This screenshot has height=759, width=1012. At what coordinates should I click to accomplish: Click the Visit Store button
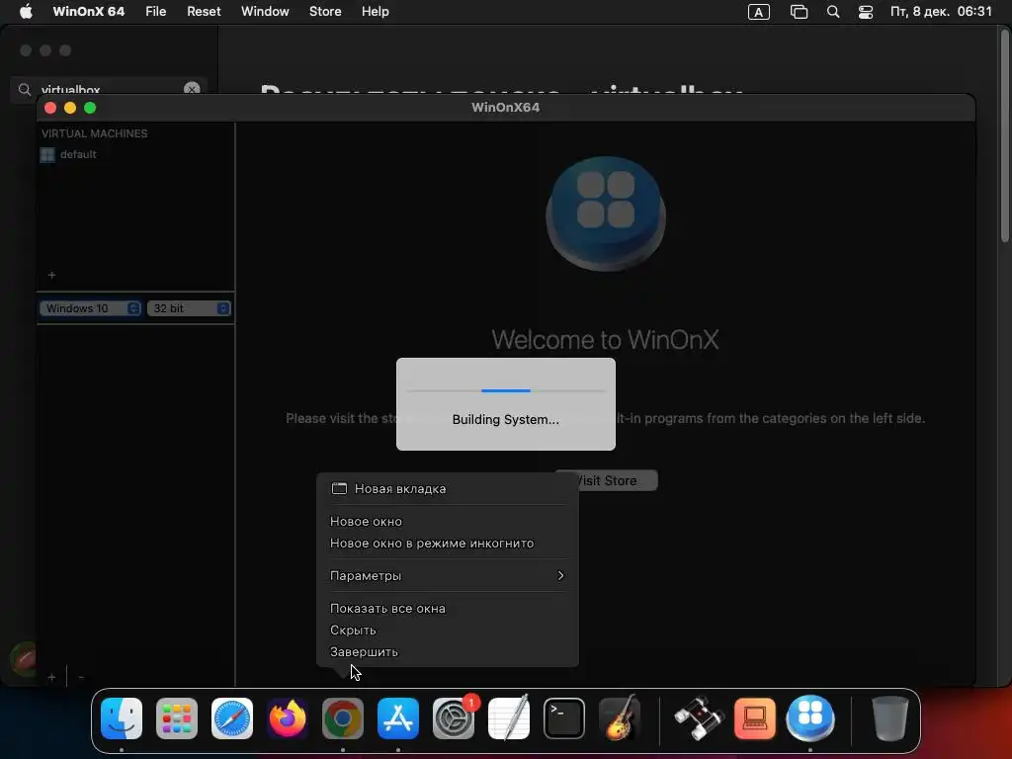606,481
